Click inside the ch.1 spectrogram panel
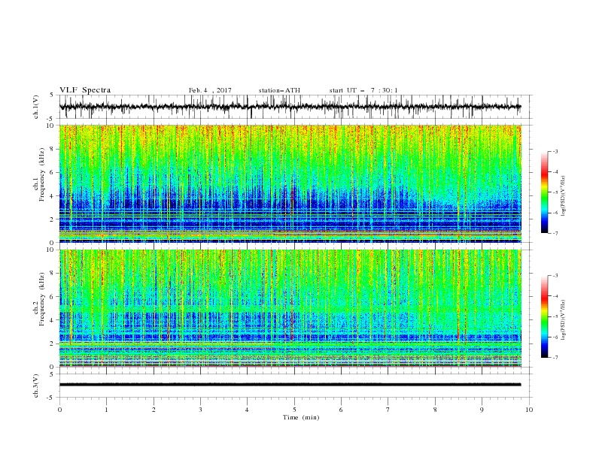The height and width of the screenshot is (460, 596). click(290, 183)
